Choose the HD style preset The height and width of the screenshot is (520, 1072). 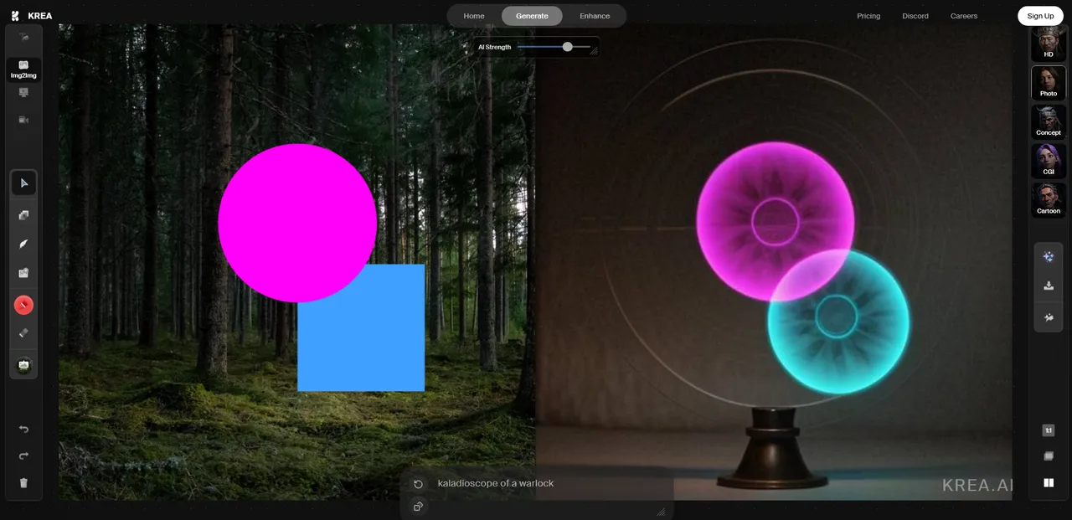(1048, 43)
